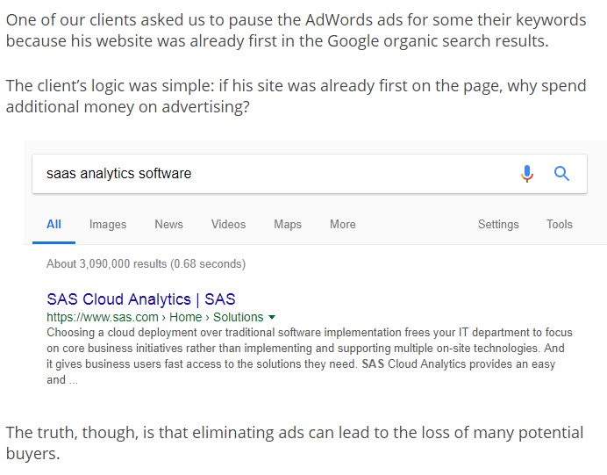Open the search Tools options
Viewport: 607px width, 475px height.
[x=560, y=224]
